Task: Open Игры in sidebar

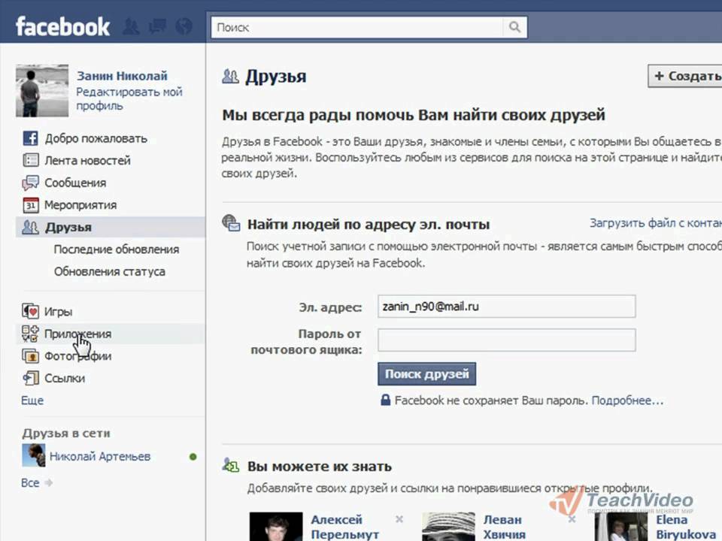Action: click(x=58, y=312)
